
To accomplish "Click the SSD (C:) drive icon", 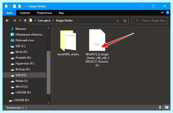I will tap(12, 46).
